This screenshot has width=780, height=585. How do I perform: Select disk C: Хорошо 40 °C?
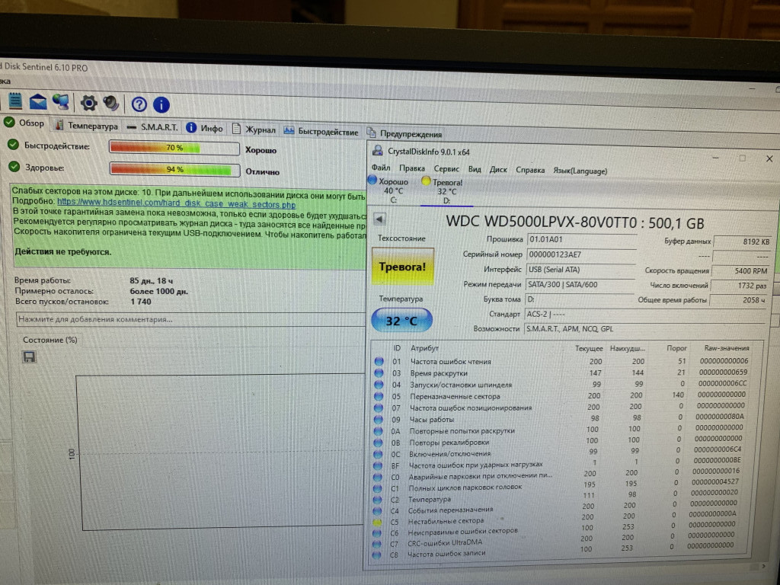(x=389, y=190)
